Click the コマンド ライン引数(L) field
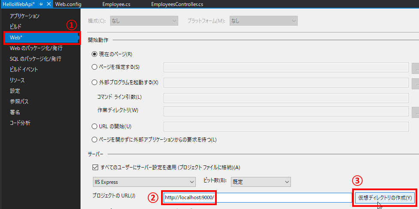419x209 pixels. (286, 98)
